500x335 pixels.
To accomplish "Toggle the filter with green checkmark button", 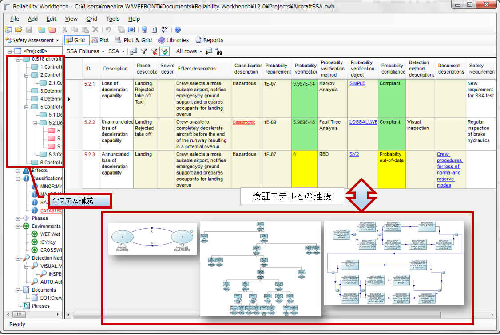I will (x=165, y=51).
